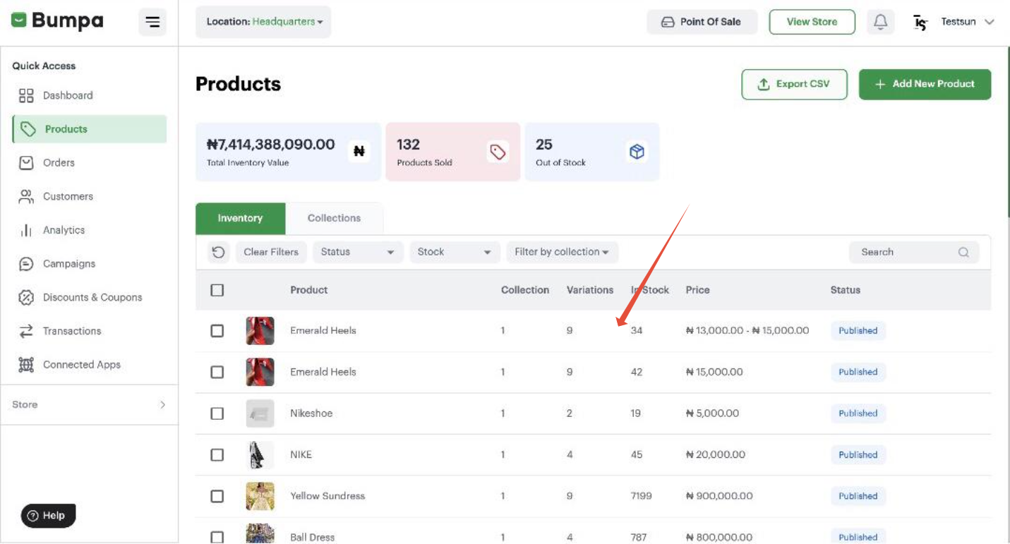Click Add New Product button
Image resolution: width=1010 pixels, height=544 pixels.
click(x=925, y=84)
